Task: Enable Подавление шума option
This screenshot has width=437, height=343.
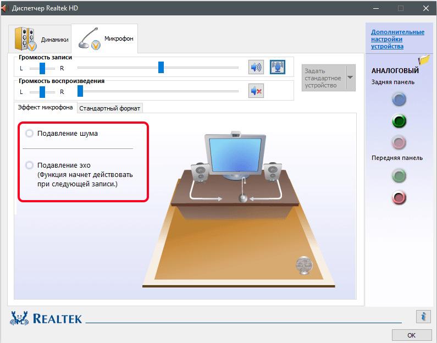Action: (x=29, y=133)
